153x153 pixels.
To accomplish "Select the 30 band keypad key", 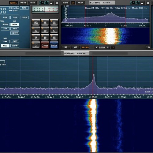I will 36,30.
